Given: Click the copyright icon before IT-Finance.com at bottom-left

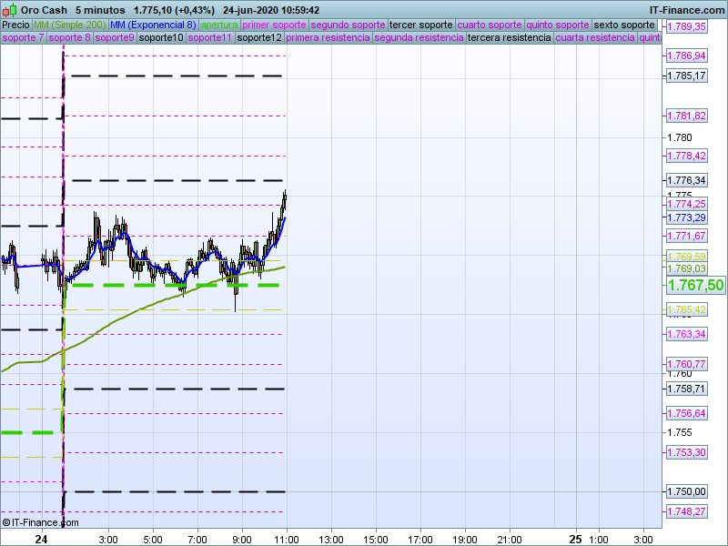Looking at the screenshot, I should tap(6, 522).
